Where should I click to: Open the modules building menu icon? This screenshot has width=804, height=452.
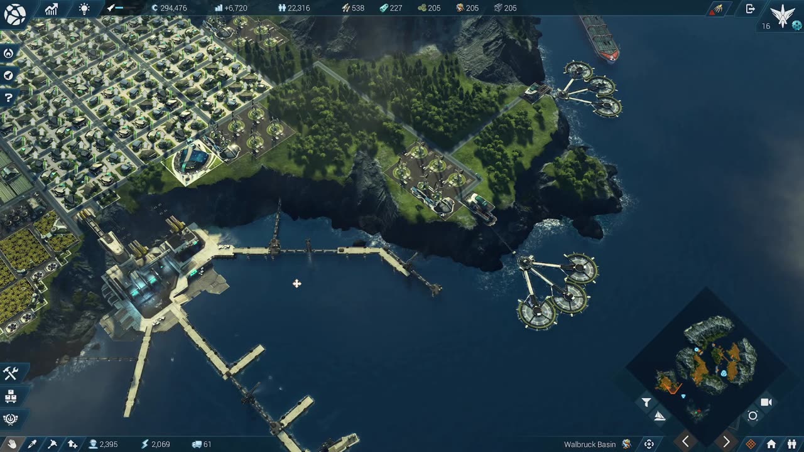pos(10,396)
